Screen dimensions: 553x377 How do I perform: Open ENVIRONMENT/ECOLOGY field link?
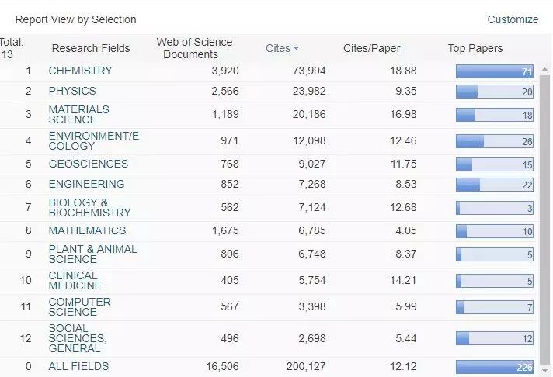[x=93, y=140]
